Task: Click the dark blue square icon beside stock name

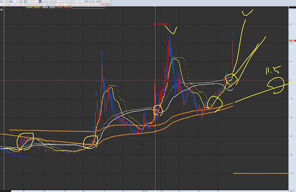Action: (x=40, y=1)
